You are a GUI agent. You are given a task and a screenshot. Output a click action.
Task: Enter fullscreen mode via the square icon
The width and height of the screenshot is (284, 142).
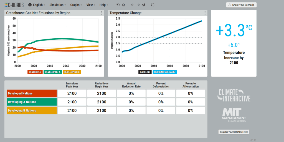pyautogui.click(x=153, y=5)
